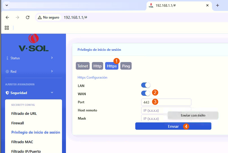This screenshot has width=228, height=153.
Task: Click the browser back arrow
Action: point(8,17)
